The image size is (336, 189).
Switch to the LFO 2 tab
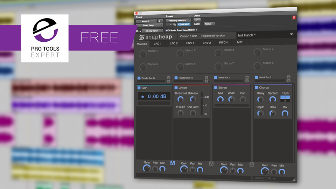click(x=174, y=43)
